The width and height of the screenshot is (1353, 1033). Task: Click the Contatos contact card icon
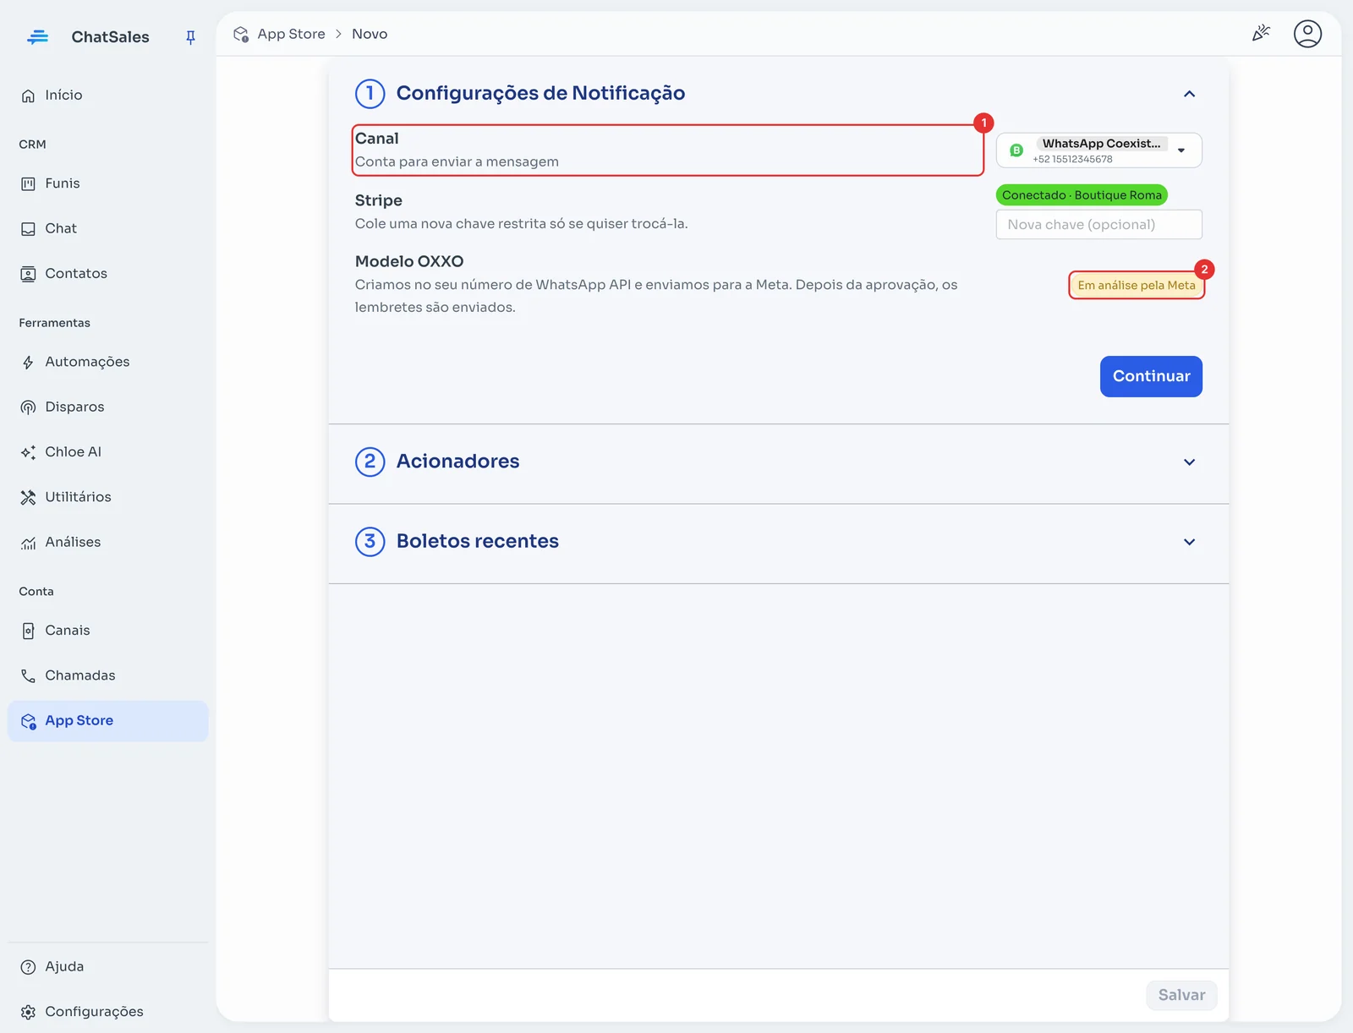(28, 274)
